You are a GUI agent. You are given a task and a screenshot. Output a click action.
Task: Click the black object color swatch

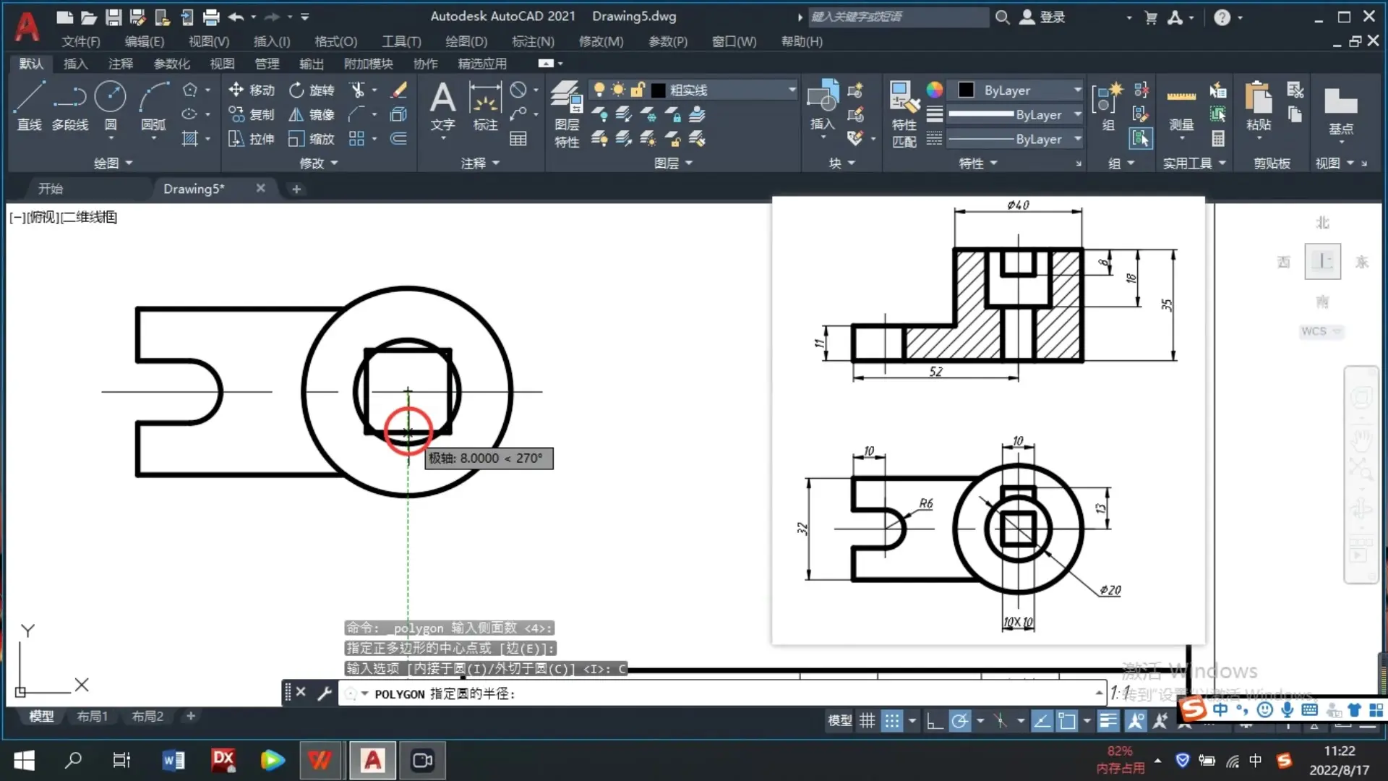click(966, 90)
